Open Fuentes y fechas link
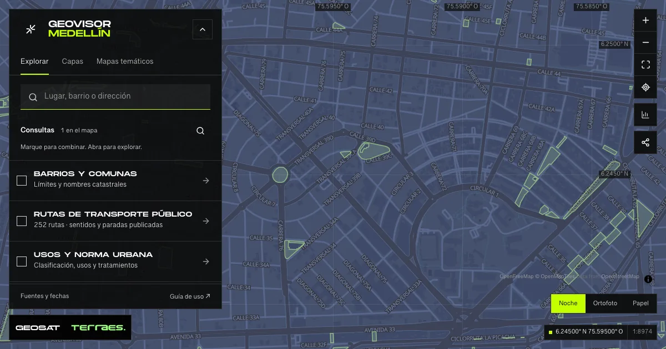 click(45, 296)
